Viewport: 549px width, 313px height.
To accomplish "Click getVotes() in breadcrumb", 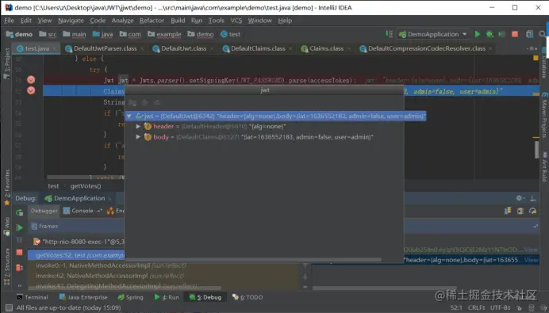I will coord(86,186).
